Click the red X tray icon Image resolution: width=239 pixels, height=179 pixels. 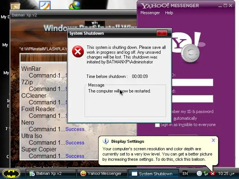[x=212, y=173]
